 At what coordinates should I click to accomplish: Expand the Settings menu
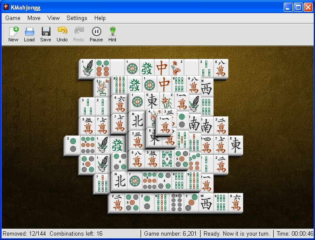click(x=77, y=18)
